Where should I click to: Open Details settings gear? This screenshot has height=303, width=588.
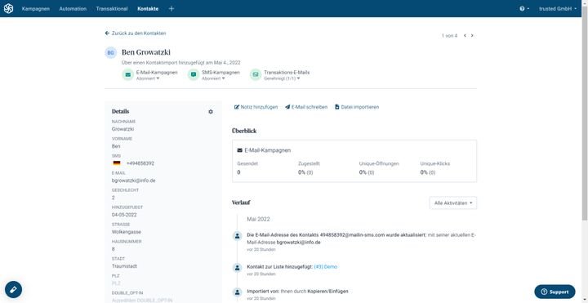tap(211, 112)
